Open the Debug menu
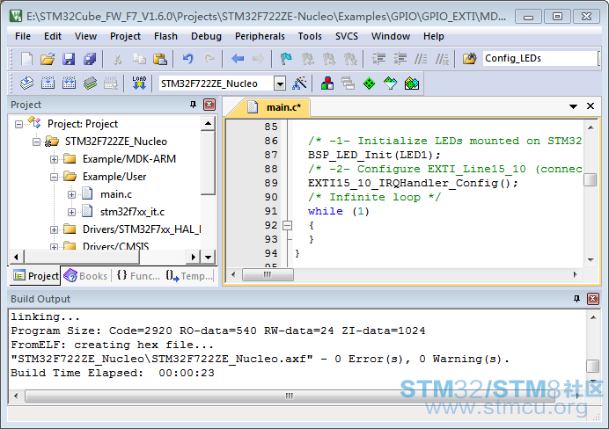Screen dimensions: 609x429 pos(206,36)
